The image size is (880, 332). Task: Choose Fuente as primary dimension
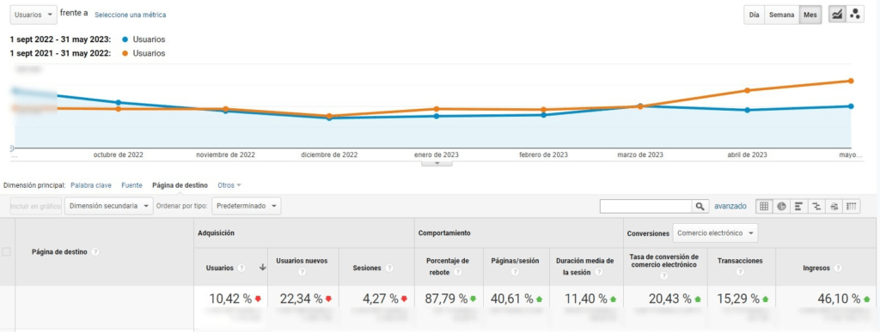coord(131,185)
